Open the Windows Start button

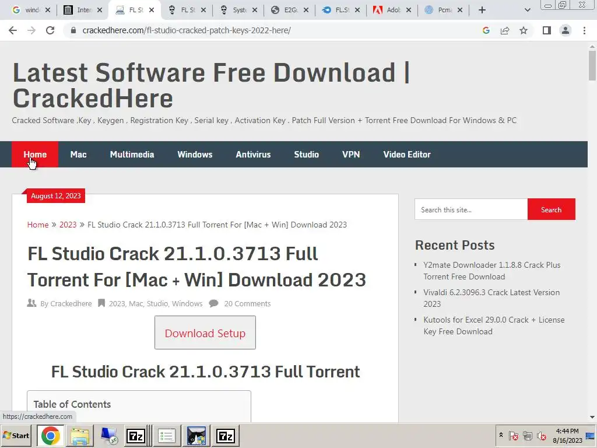(16, 435)
